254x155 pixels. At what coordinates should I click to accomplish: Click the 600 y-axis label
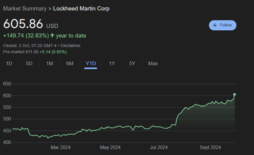(7, 95)
